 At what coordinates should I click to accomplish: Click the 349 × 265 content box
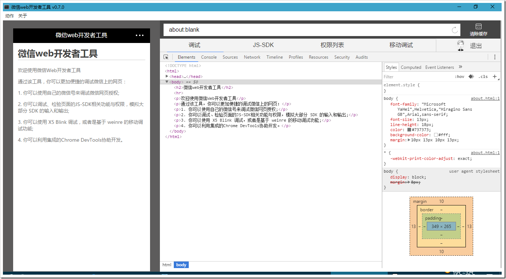441,226
